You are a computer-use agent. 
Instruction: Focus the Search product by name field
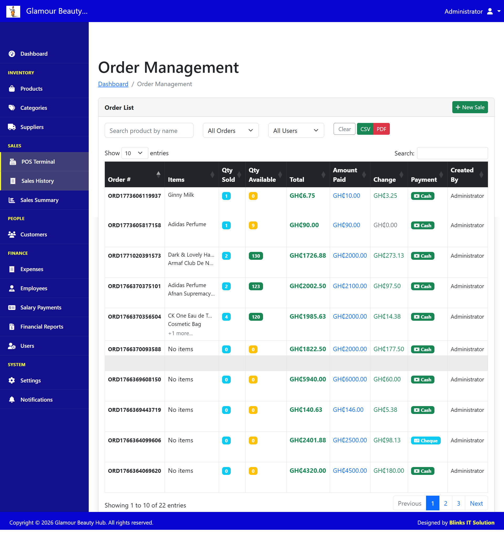[149, 130]
